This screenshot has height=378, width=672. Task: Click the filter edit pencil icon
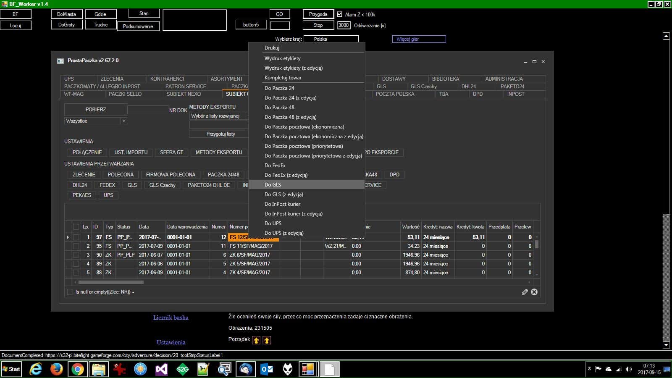(525, 292)
